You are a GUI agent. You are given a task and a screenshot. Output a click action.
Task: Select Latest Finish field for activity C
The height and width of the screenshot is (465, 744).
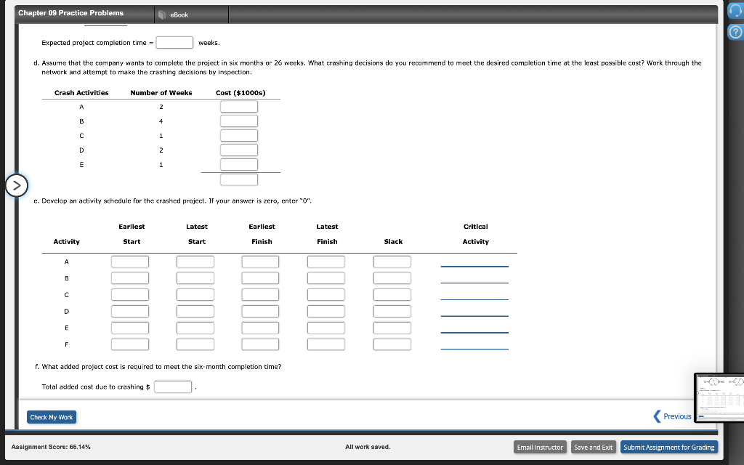(x=326, y=295)
